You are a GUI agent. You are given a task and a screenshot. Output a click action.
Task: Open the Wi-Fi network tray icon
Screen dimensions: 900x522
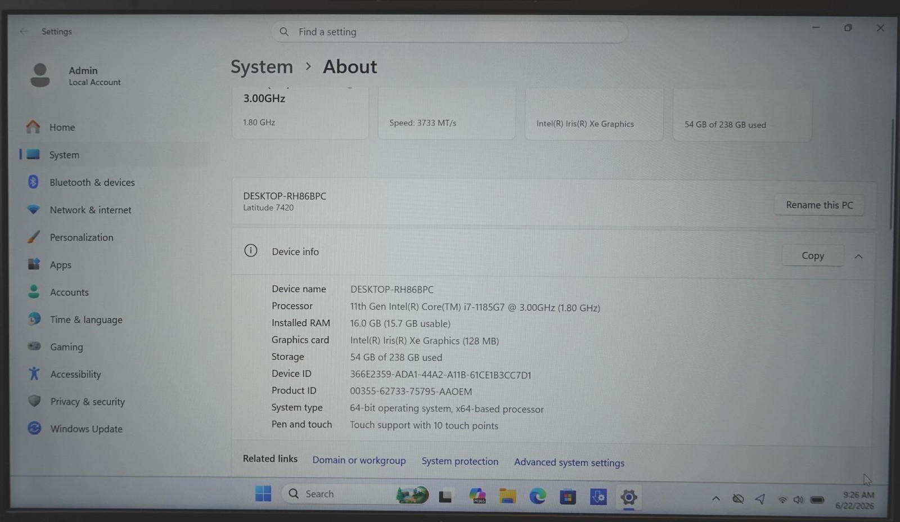[x=782, y=499]
